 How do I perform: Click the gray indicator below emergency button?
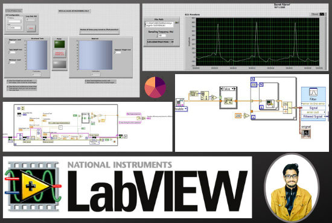click(60, 64)
